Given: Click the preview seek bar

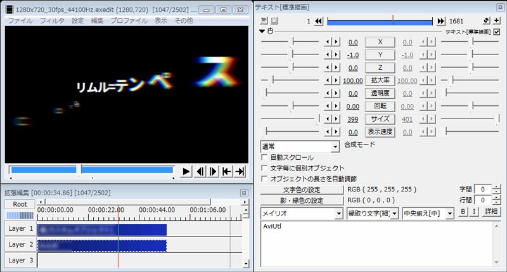Looking at the screenshot, I should (92, 169).
